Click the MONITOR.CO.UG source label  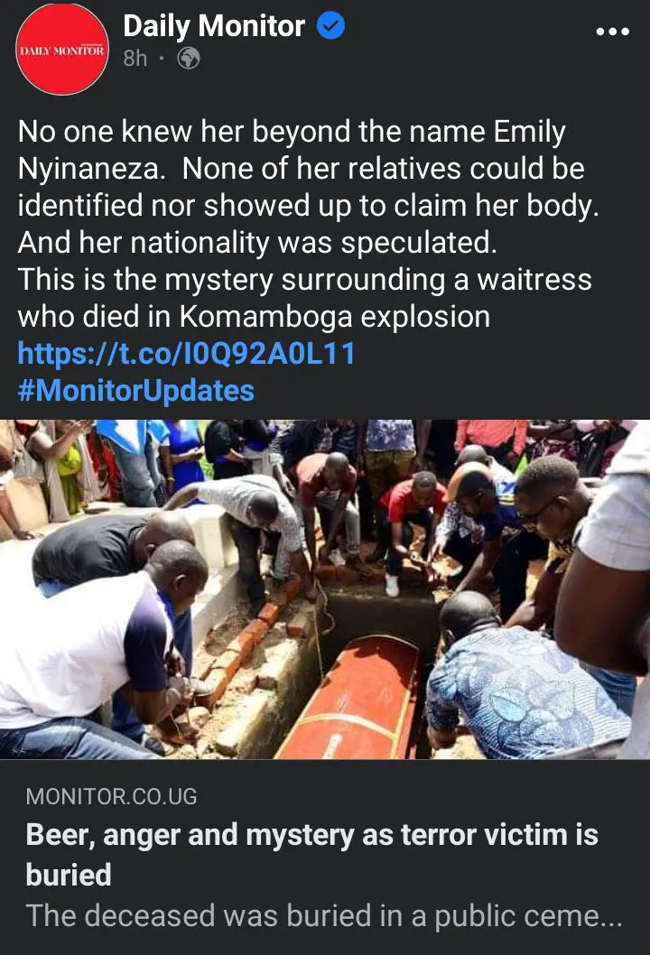click(x=111, y=797)
